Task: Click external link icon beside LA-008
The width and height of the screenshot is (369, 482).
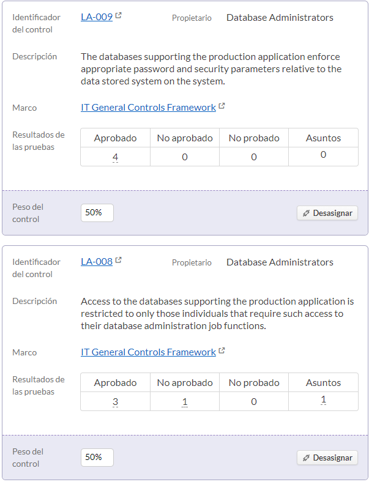Action: point(118,260)
